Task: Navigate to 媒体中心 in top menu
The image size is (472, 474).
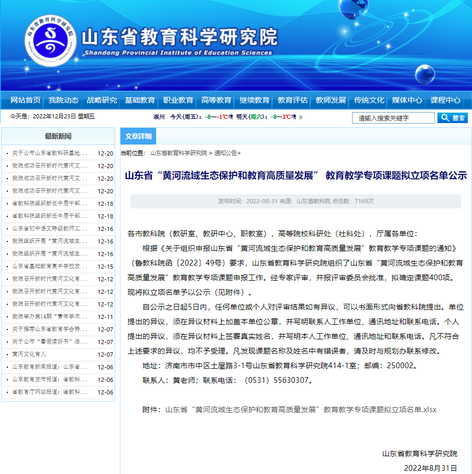Action: [407, 100]
